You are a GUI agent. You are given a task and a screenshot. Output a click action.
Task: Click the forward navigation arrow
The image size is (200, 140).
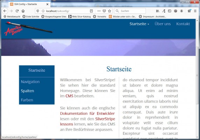tap(11, 11)
